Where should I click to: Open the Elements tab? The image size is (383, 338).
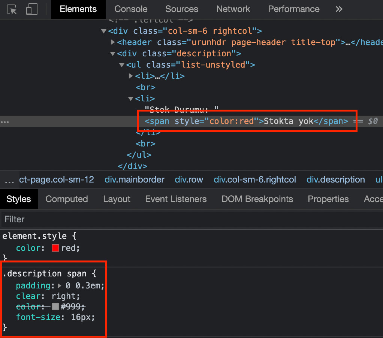coord(78,9)
